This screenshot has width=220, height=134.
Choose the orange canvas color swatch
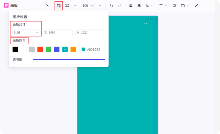click(73, 49)
